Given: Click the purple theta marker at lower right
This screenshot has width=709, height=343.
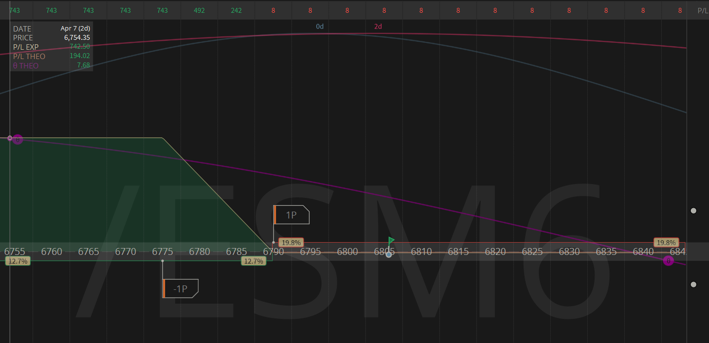Looking at the screenshot, I should [x=668, y=261].
